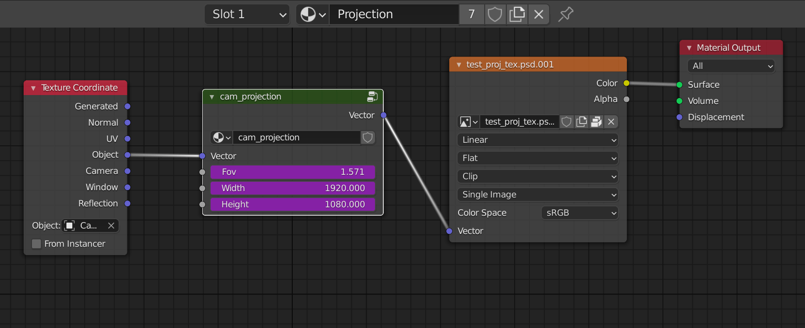This screenshot has height=328, width=805.
Task: Click the Surface input socket
Action: pos(680,85)
